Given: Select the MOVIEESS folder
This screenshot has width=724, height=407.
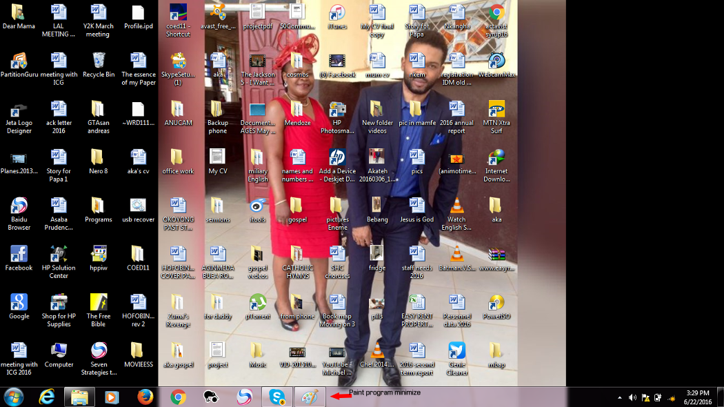Looking at the screenshot, I should tap(138, 355).
